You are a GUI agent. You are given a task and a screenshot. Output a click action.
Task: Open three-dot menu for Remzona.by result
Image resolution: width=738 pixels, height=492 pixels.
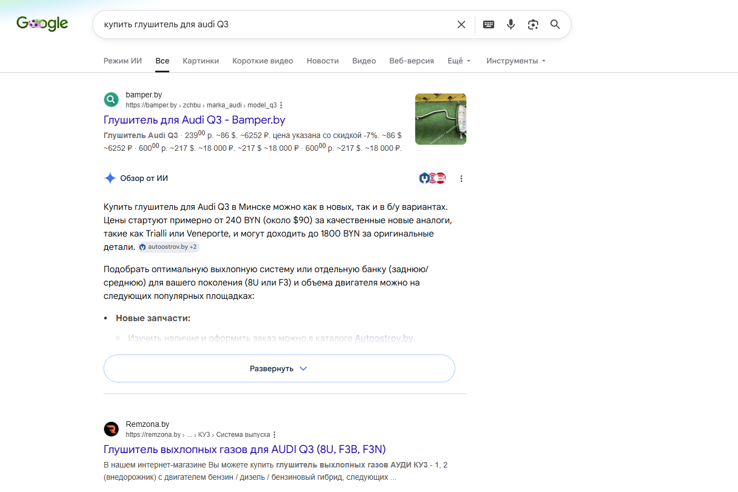[x=274, y=435]
